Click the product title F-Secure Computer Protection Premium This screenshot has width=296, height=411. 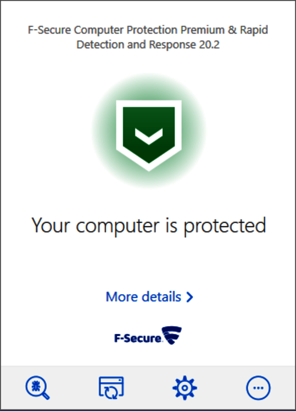(126, 30)
